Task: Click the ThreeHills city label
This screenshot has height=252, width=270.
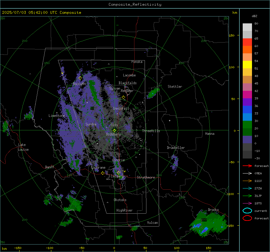Action: point(151,131)
